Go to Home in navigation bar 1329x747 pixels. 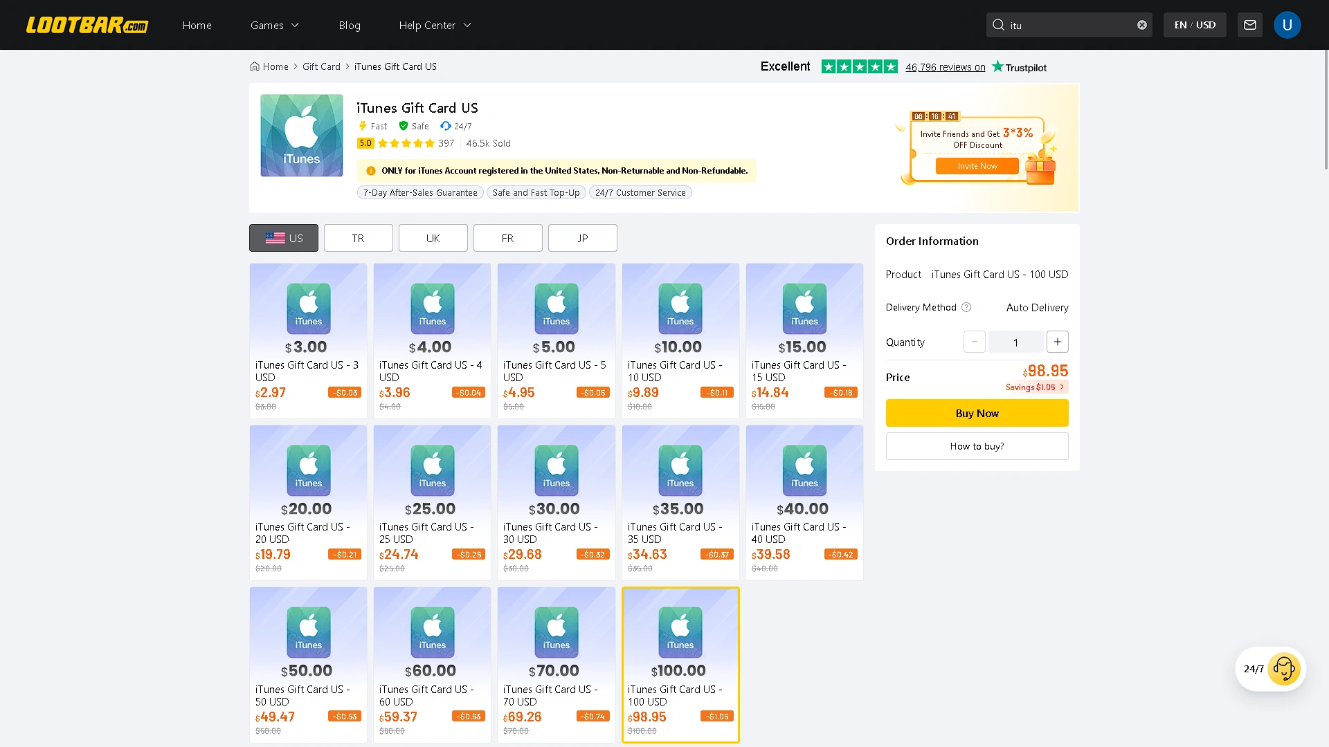pos(197,25)
